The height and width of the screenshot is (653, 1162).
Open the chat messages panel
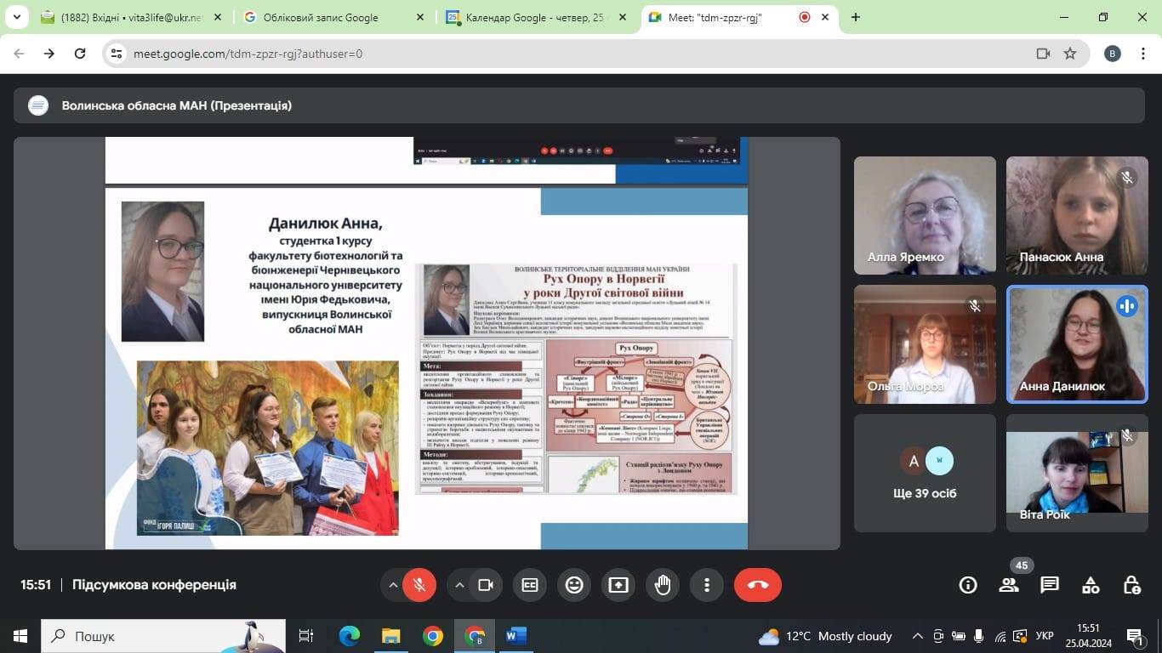pyautogui.click(x=1050, y=585)
